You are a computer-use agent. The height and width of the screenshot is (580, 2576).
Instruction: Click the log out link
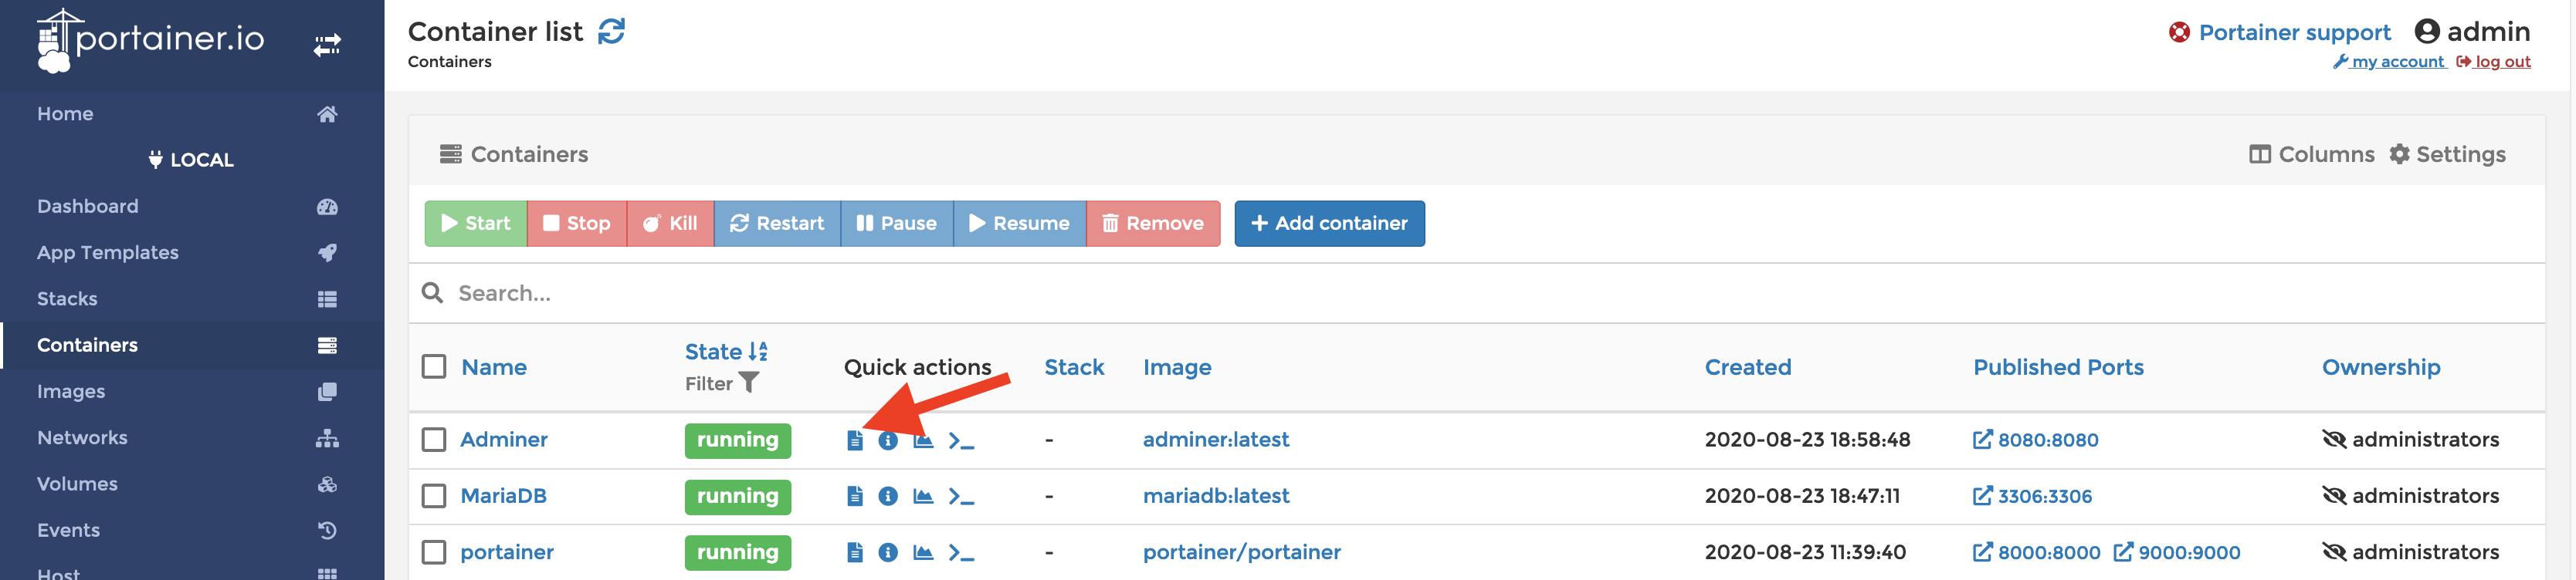click(2493, 62)
